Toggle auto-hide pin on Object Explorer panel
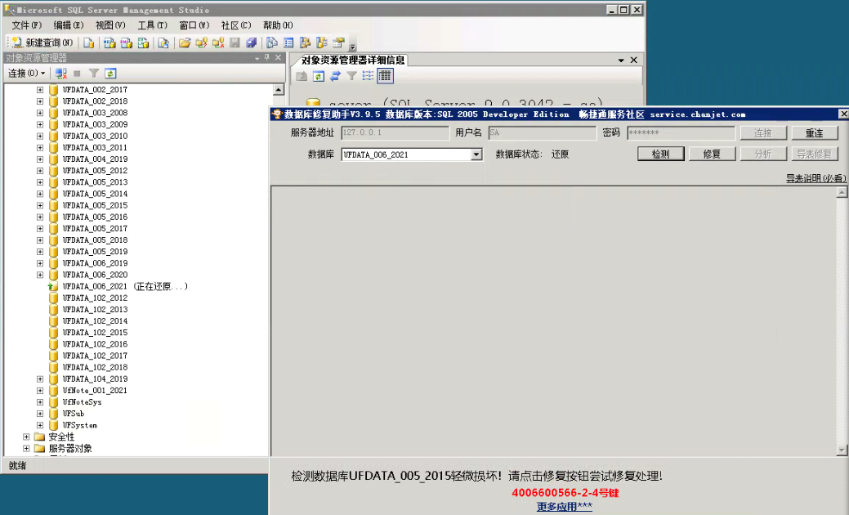 coord(267,57)
